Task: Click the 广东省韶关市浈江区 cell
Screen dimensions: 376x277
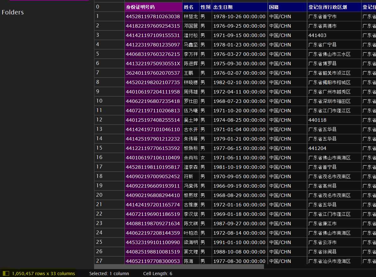Action: [x=334, y=73]
